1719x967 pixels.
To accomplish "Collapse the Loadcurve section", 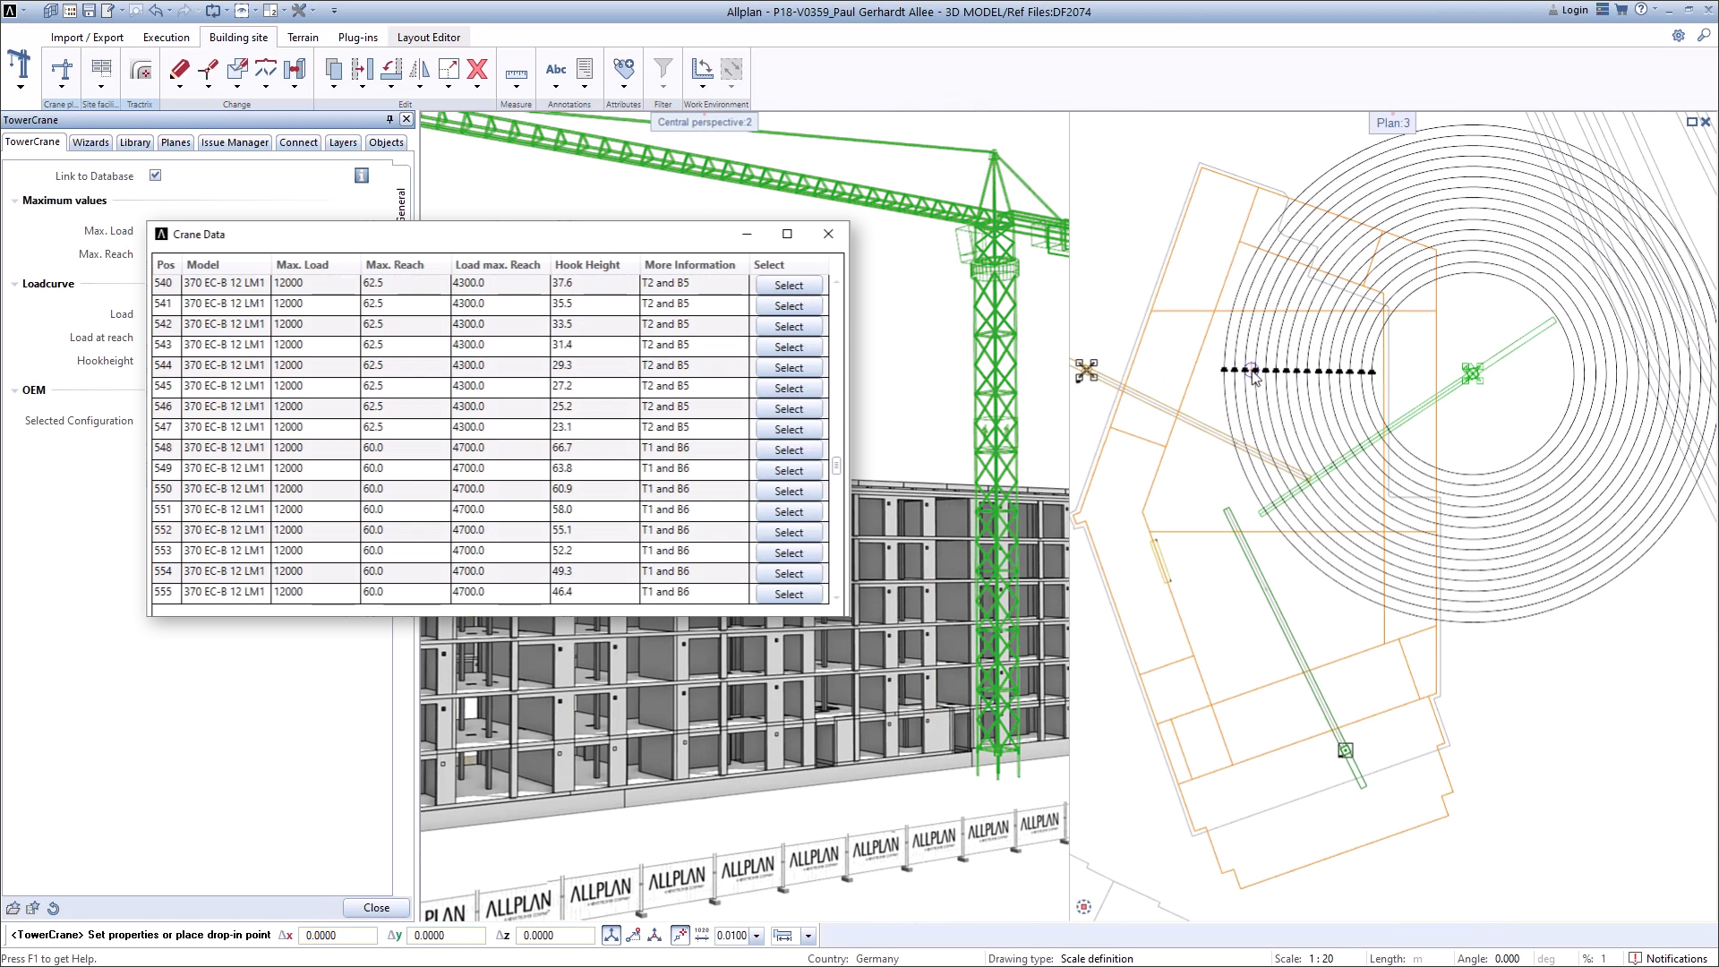I will click(14, 284).
